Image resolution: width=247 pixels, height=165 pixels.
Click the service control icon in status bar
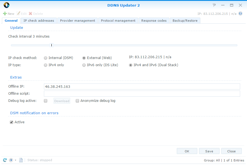pyautogui.click(x=11, y=160)
